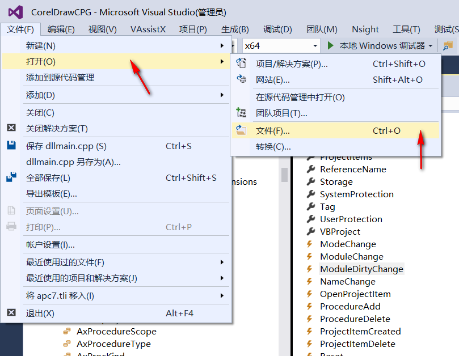The image size is (459, 356).
Task: Click the Save All icon
Action: click(11, 177)
